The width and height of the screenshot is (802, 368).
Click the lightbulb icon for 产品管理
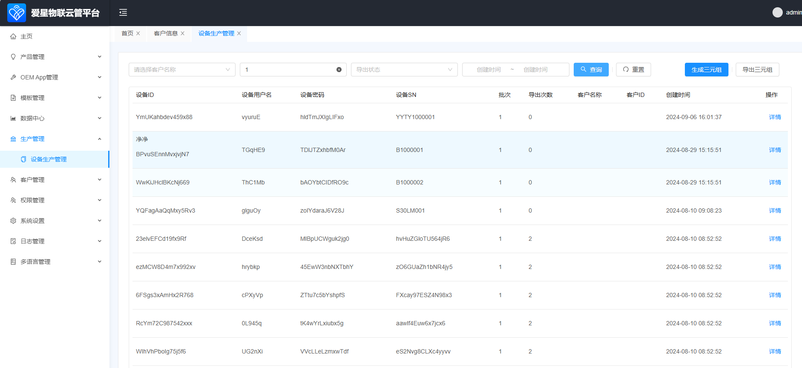click(x=13, y=57)
